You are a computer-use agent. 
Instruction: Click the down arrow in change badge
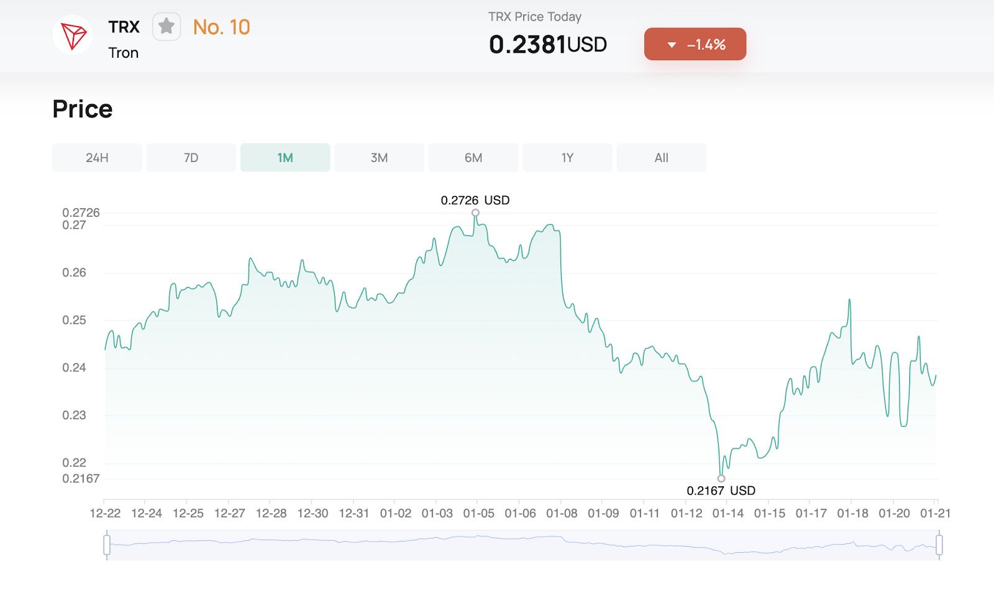point(672,45)
